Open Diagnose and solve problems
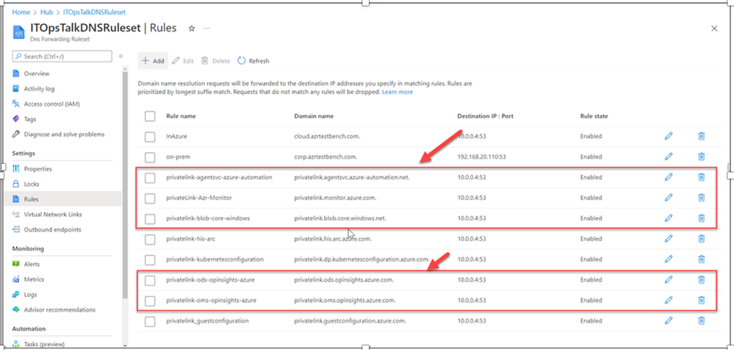The image size is (734, 350). [65, 135]
